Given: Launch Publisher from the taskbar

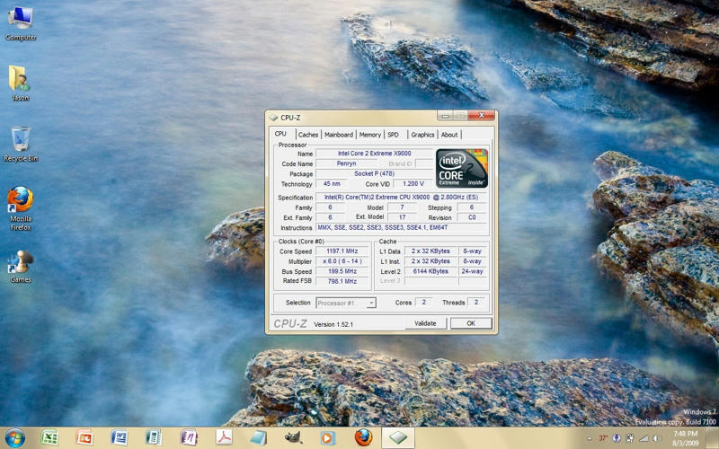Looking at the screenshot, I should 154,437.
